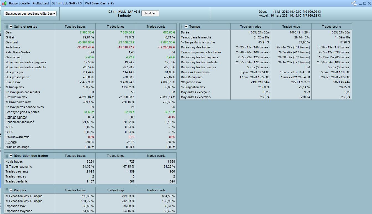
Task: Click the gross gain value '40 984,96 €'
Action: point(86,42)
